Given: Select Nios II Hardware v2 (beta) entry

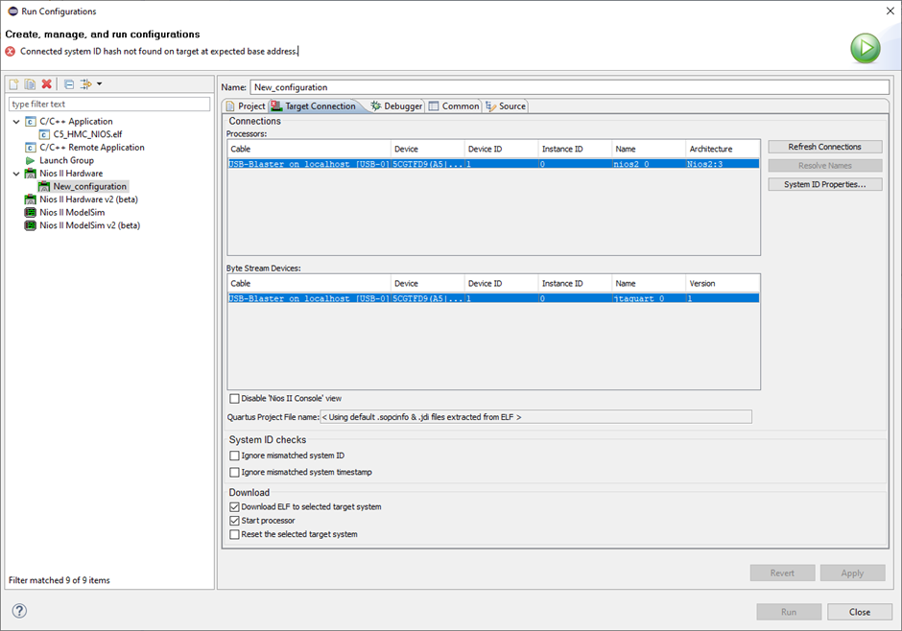Looking at the screenshot, I should point(88,199).
